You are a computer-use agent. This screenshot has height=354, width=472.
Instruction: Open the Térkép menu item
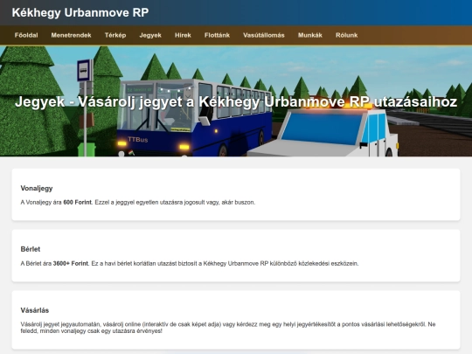pyautogui.click(x=115, y=35)
